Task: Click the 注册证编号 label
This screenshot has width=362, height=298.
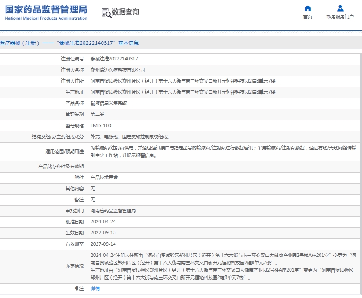Action: click(72, 59)
